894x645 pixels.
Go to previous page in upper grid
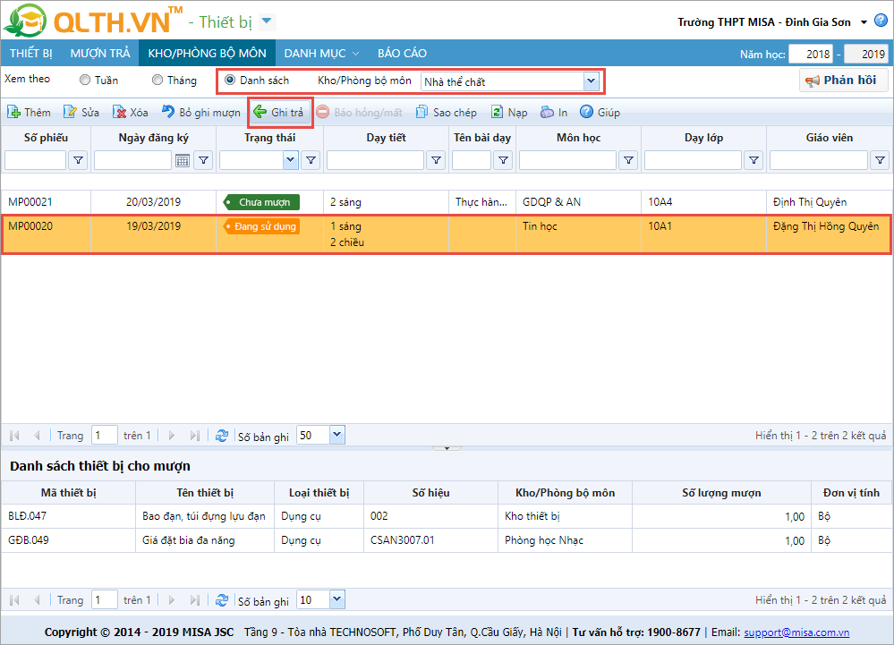pos(37,436)
